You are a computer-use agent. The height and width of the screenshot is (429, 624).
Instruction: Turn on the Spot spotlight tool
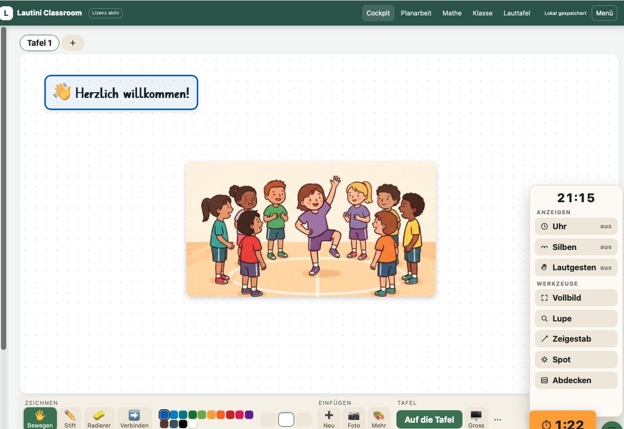(576, 359)
